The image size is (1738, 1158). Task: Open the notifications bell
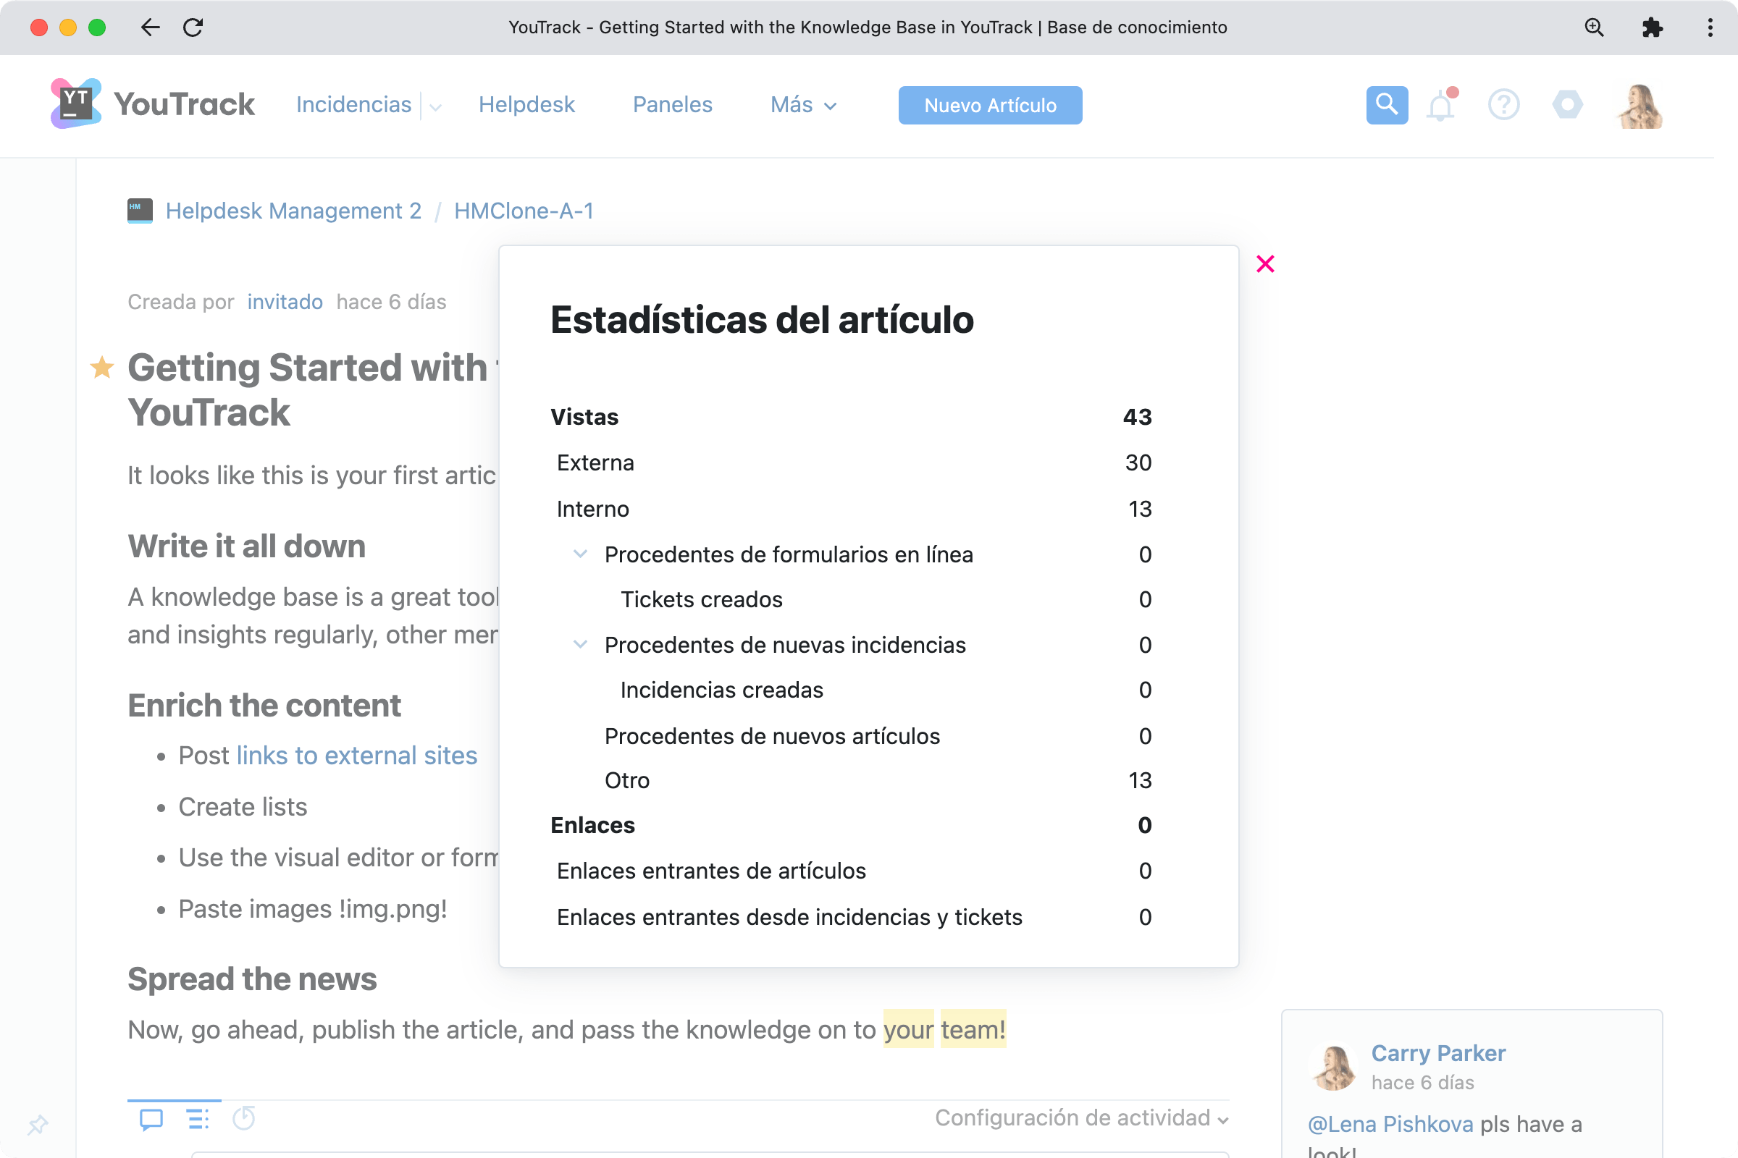tap(1440, 106)
